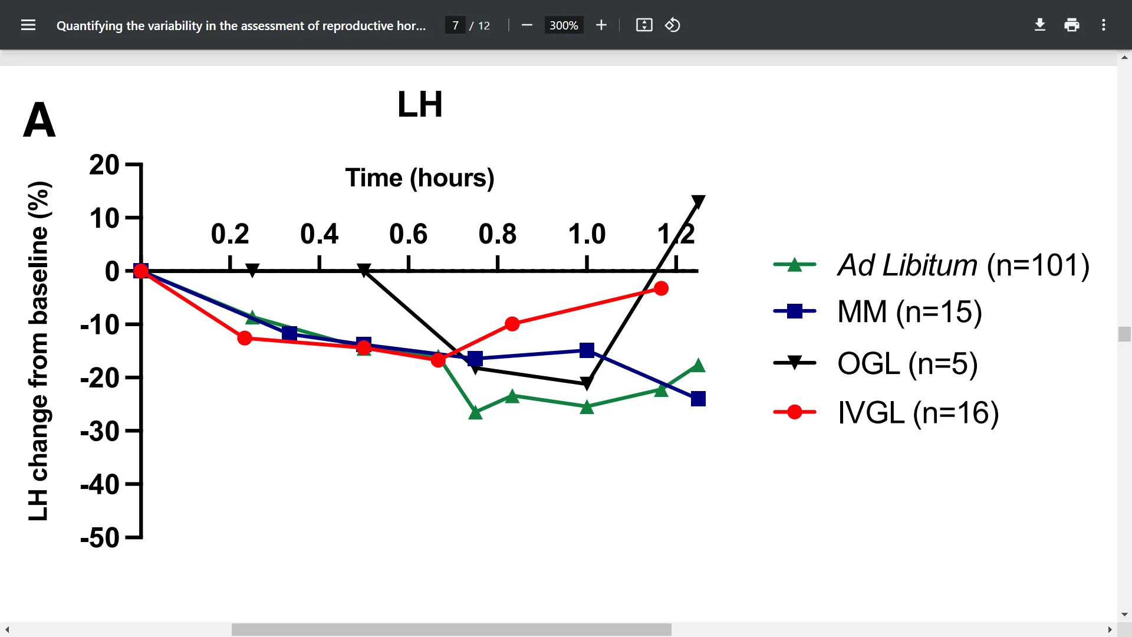Click the page number input field
The height and width of the screenshot is (637, 1132).
click(455, 25)
